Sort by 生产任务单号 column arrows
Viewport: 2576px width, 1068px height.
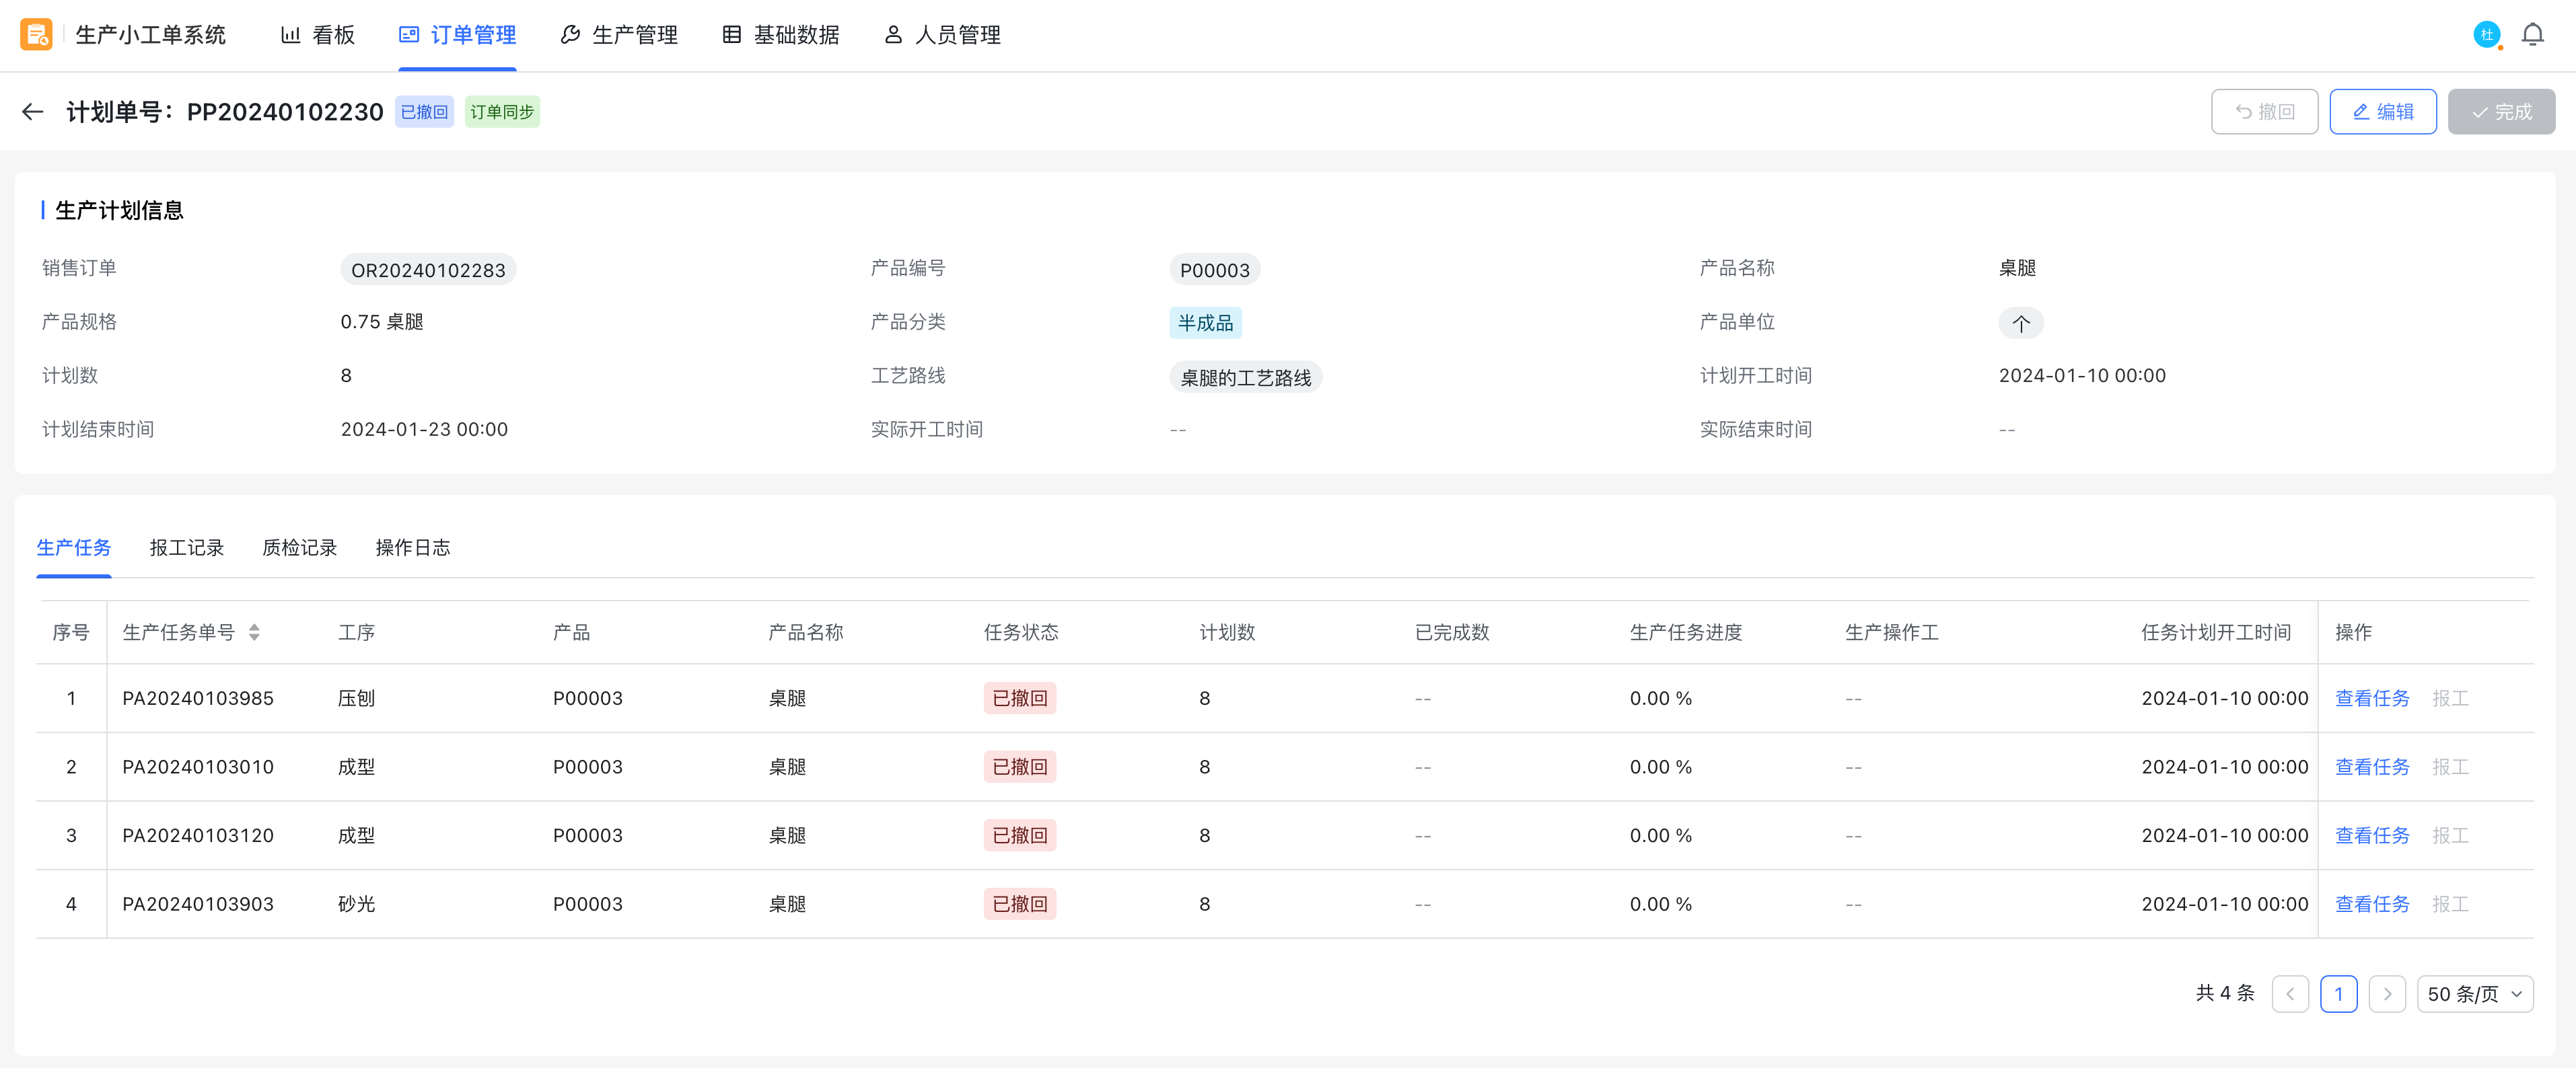[254, 632]
